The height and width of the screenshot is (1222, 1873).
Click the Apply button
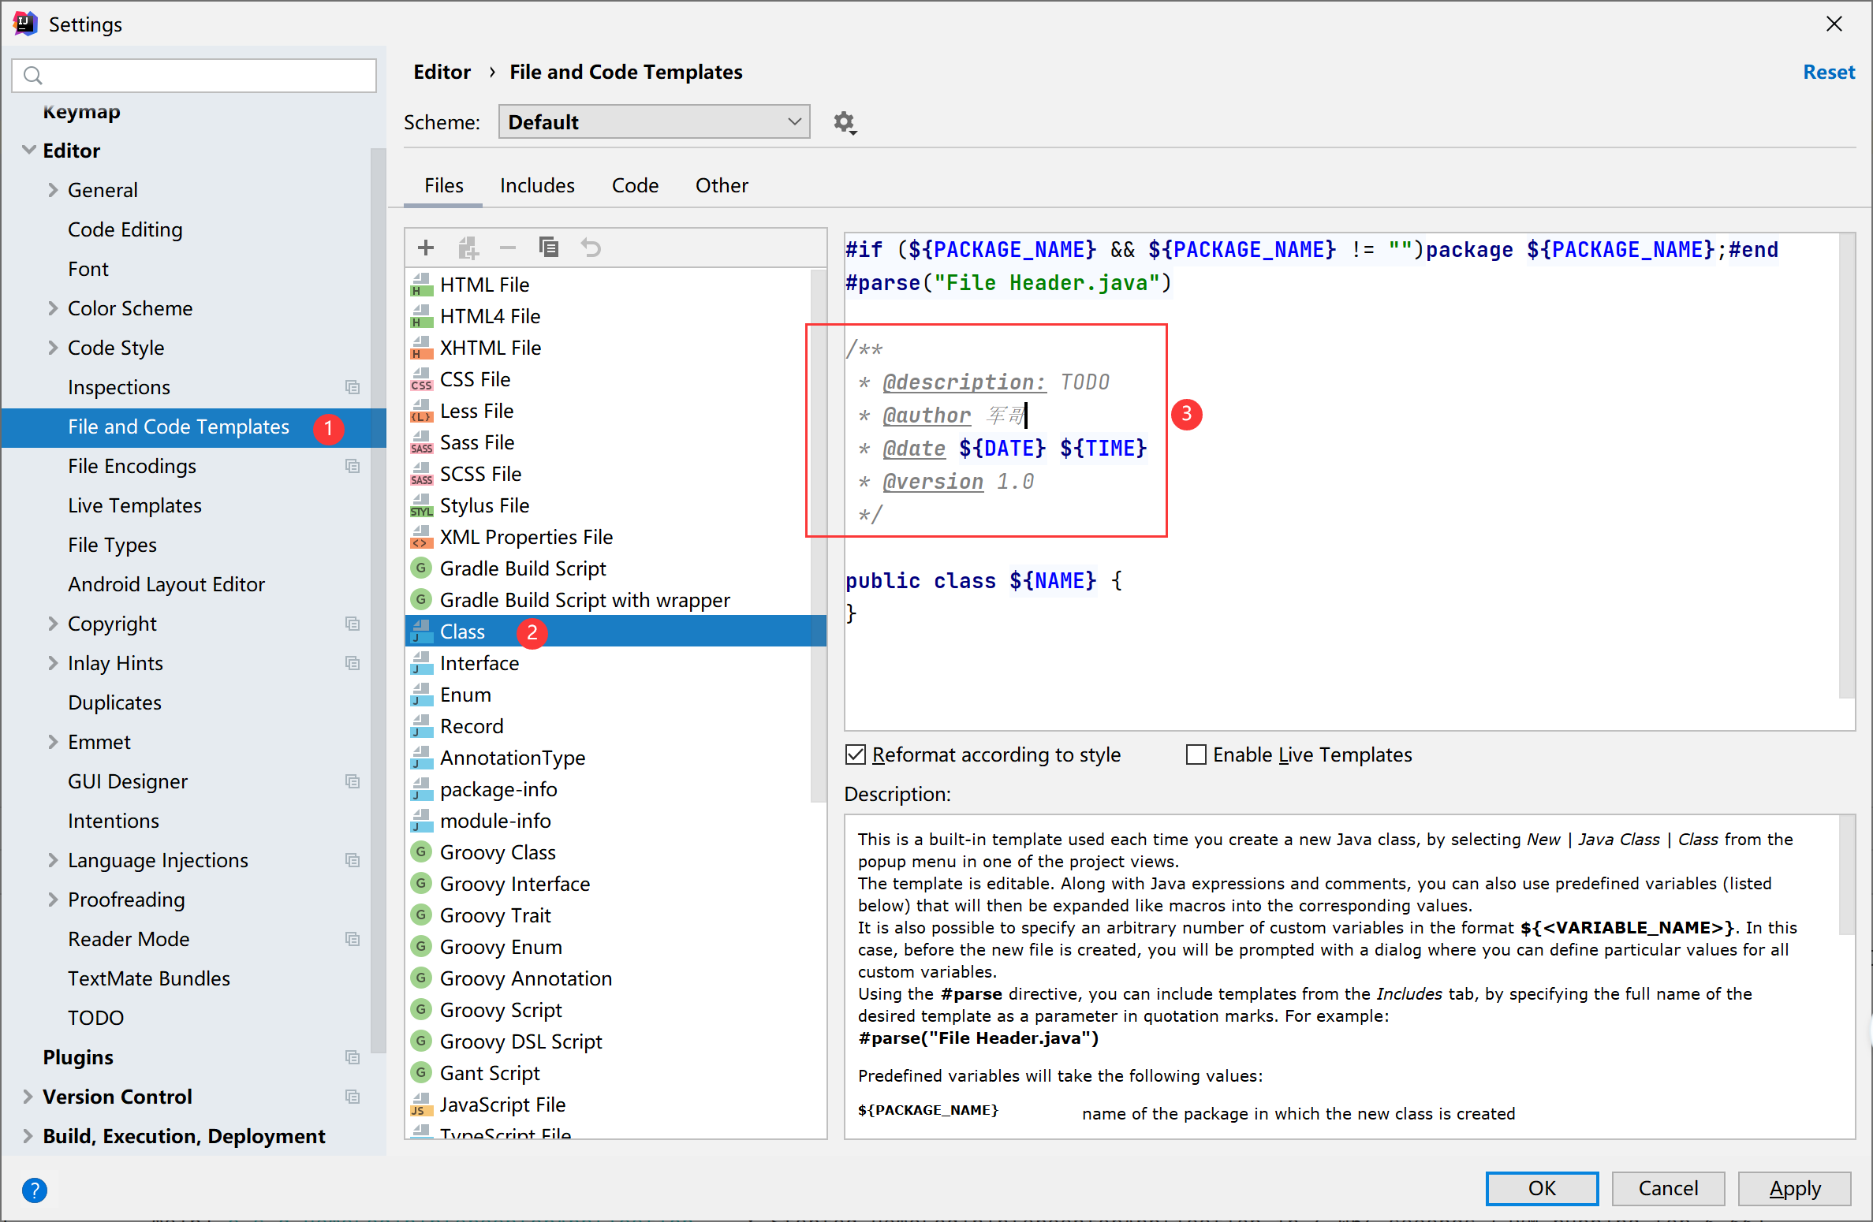point(1794,1188)
